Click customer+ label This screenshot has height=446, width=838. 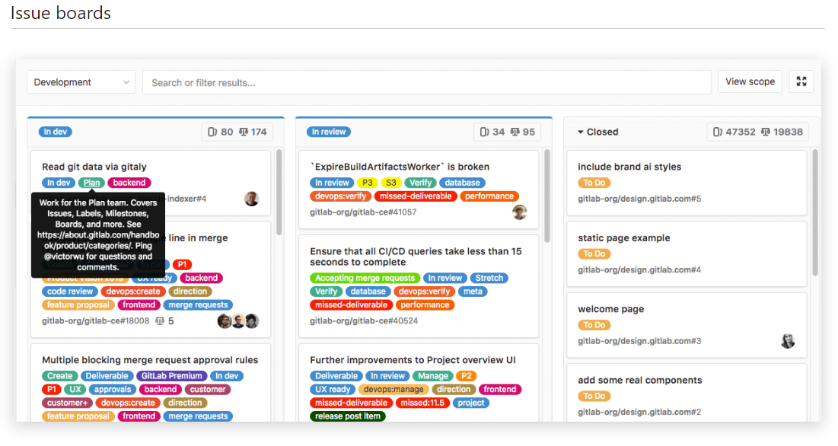[67, 403]
